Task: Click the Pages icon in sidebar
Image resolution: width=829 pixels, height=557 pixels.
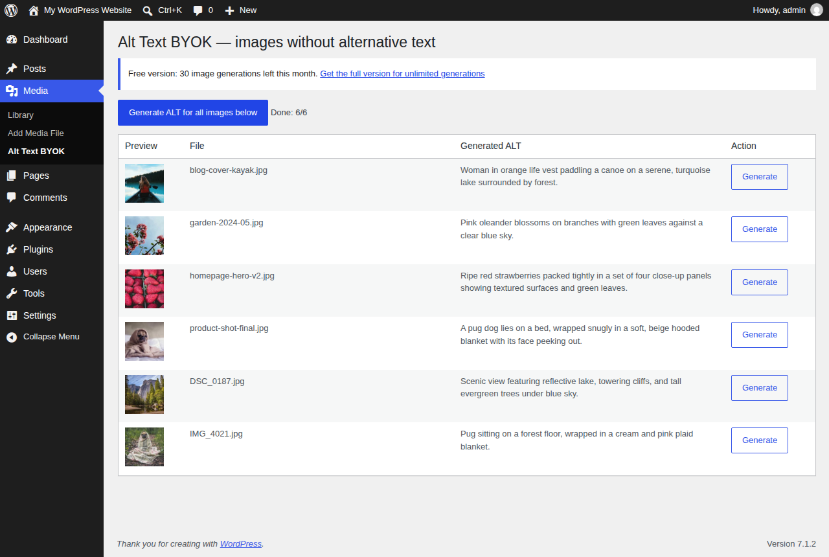Action: pos(12,176)
